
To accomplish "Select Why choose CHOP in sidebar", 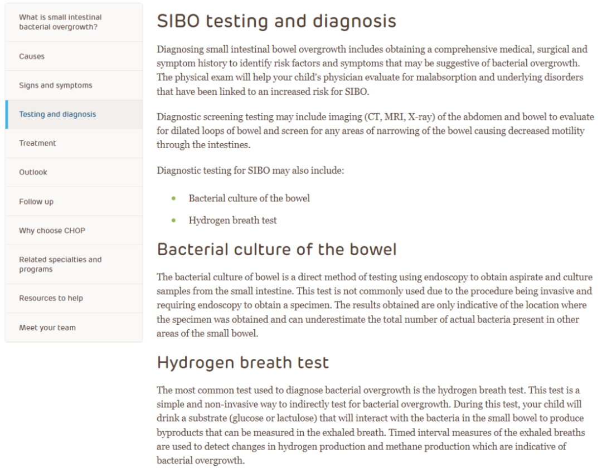I will point(52,231).
